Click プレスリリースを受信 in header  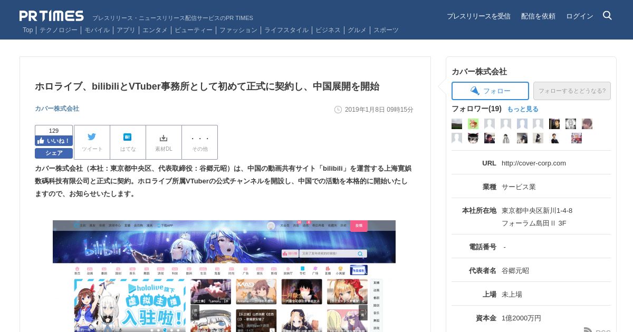click(x=478, y=16)
